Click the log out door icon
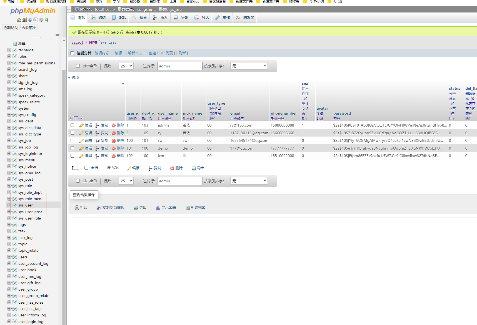Screen dimensions: 477x325 point(24,20)
